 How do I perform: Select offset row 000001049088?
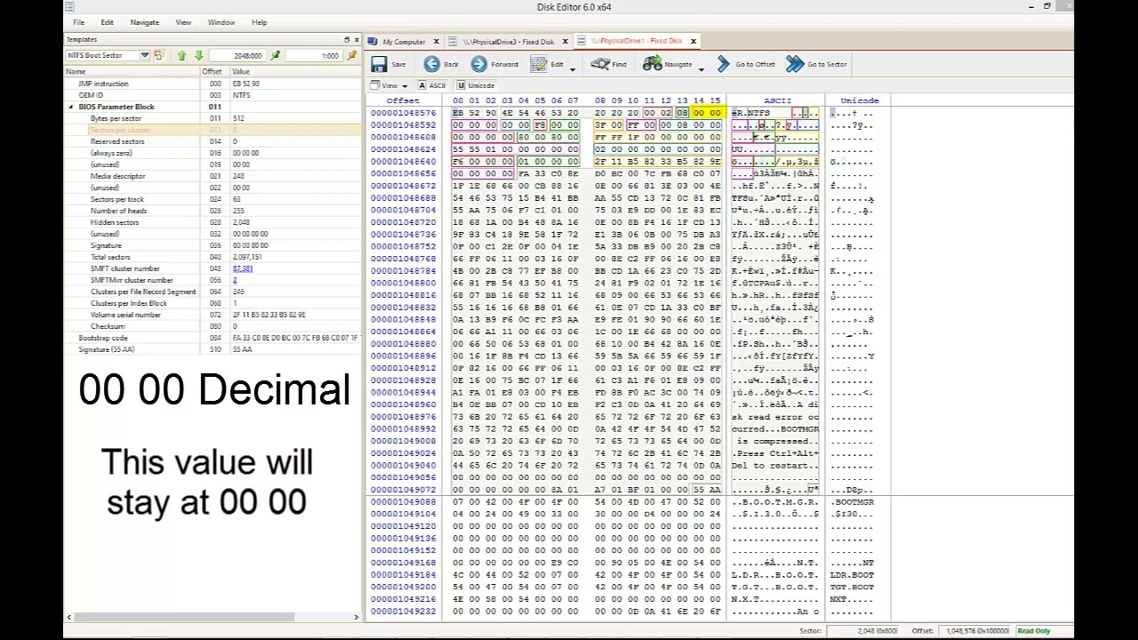tap(403, 502)
